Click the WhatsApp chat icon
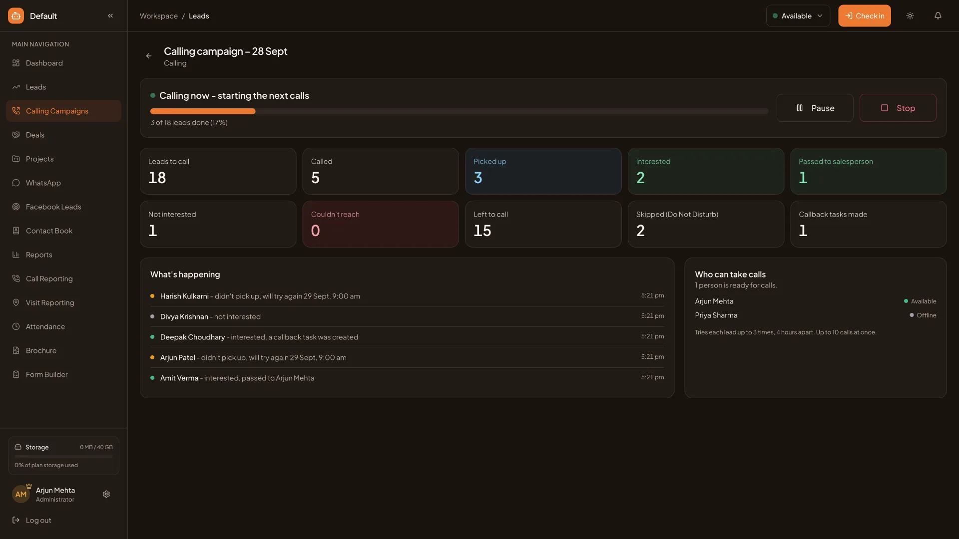959x539 pixels. click(16, 183)
